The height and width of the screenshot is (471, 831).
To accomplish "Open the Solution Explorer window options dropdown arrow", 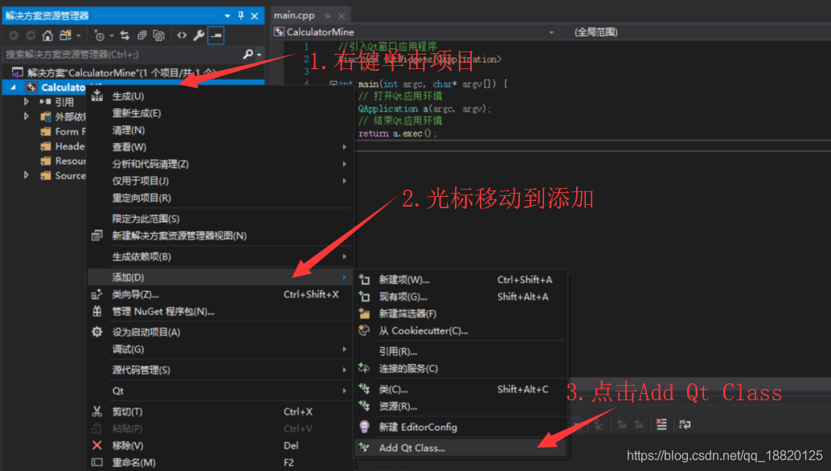I will pos(227,16).
